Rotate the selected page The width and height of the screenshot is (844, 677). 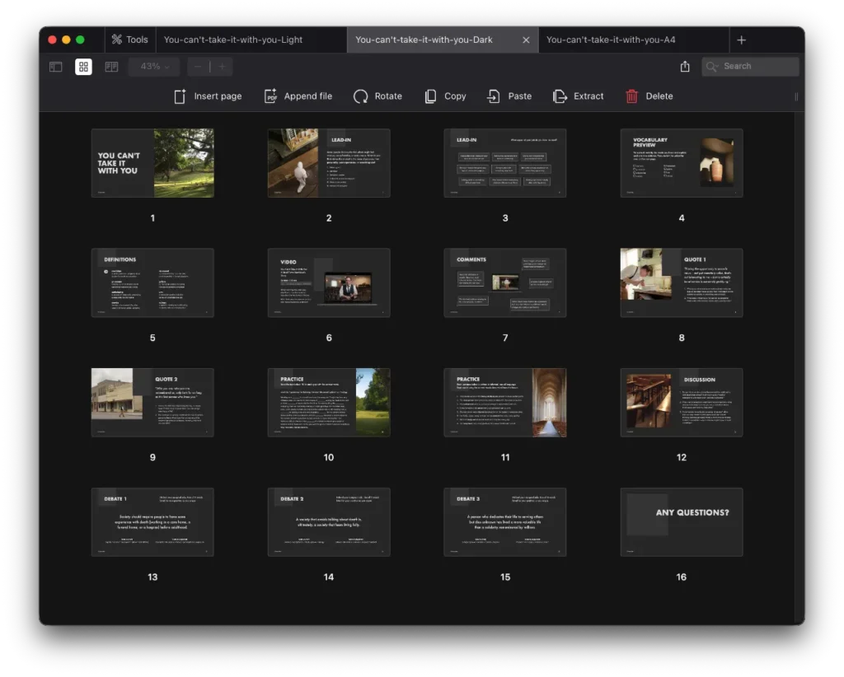(377, 96)
